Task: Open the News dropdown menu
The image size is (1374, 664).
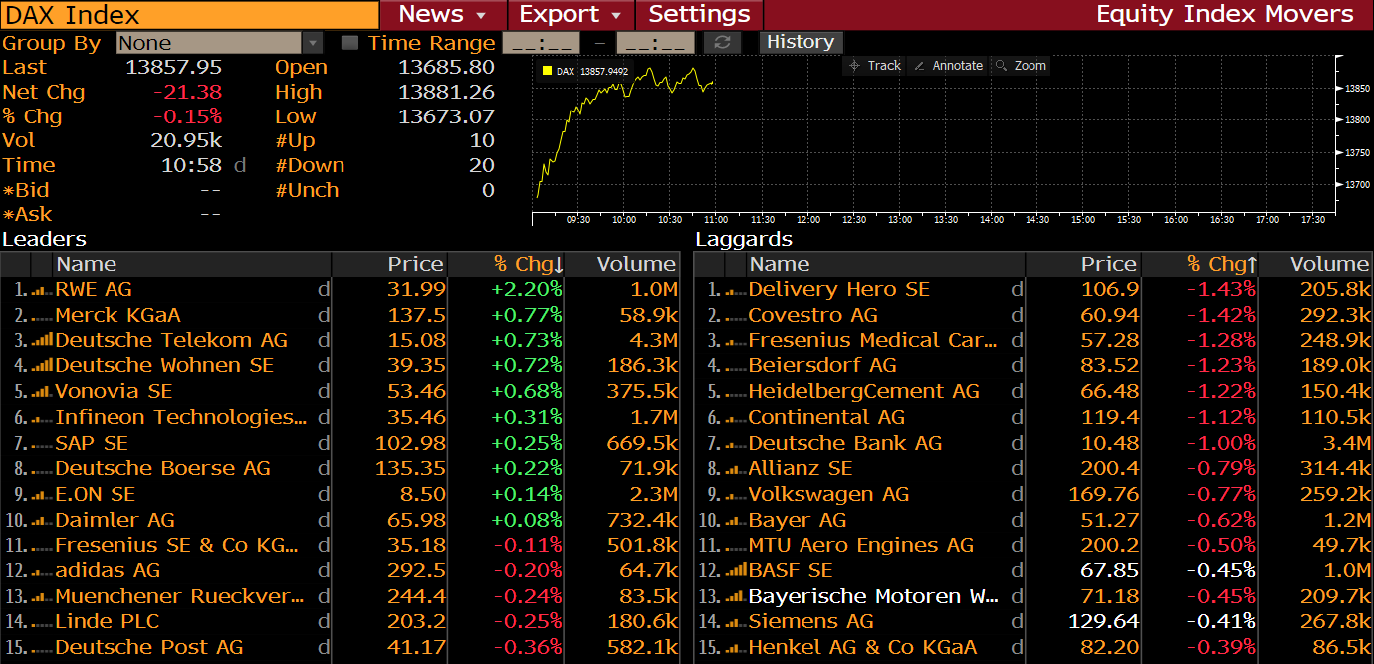Action: 442,15
